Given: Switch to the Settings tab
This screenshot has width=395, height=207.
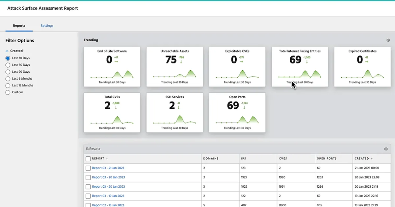Looking at the screenshot, I should tap(47, 26).
